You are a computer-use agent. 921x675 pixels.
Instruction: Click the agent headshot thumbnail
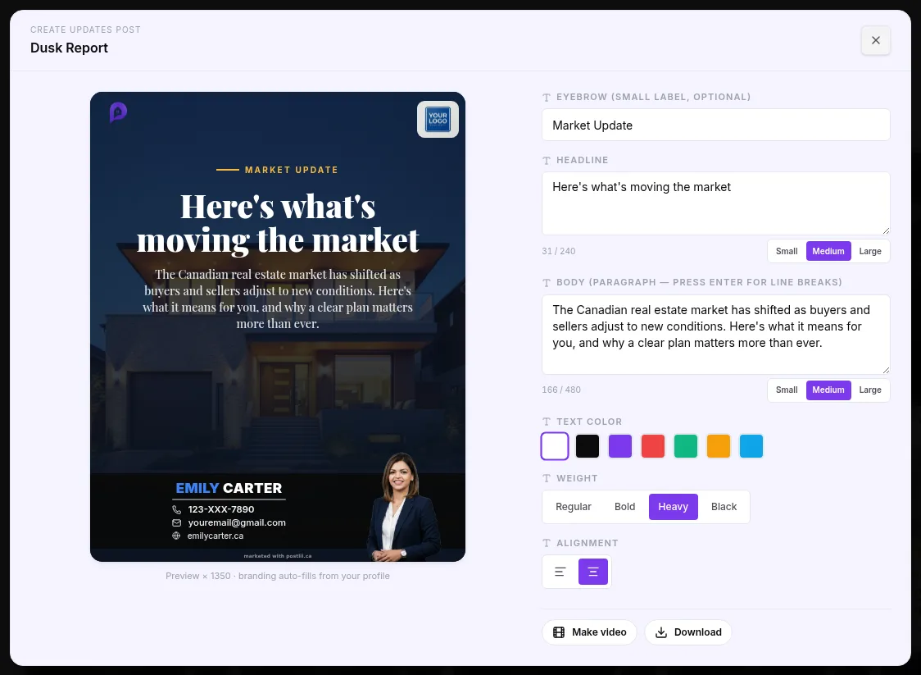point(403,507)
